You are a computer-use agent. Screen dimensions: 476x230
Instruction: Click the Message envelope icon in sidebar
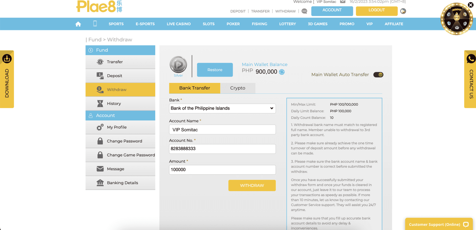(x=100, y=169)
